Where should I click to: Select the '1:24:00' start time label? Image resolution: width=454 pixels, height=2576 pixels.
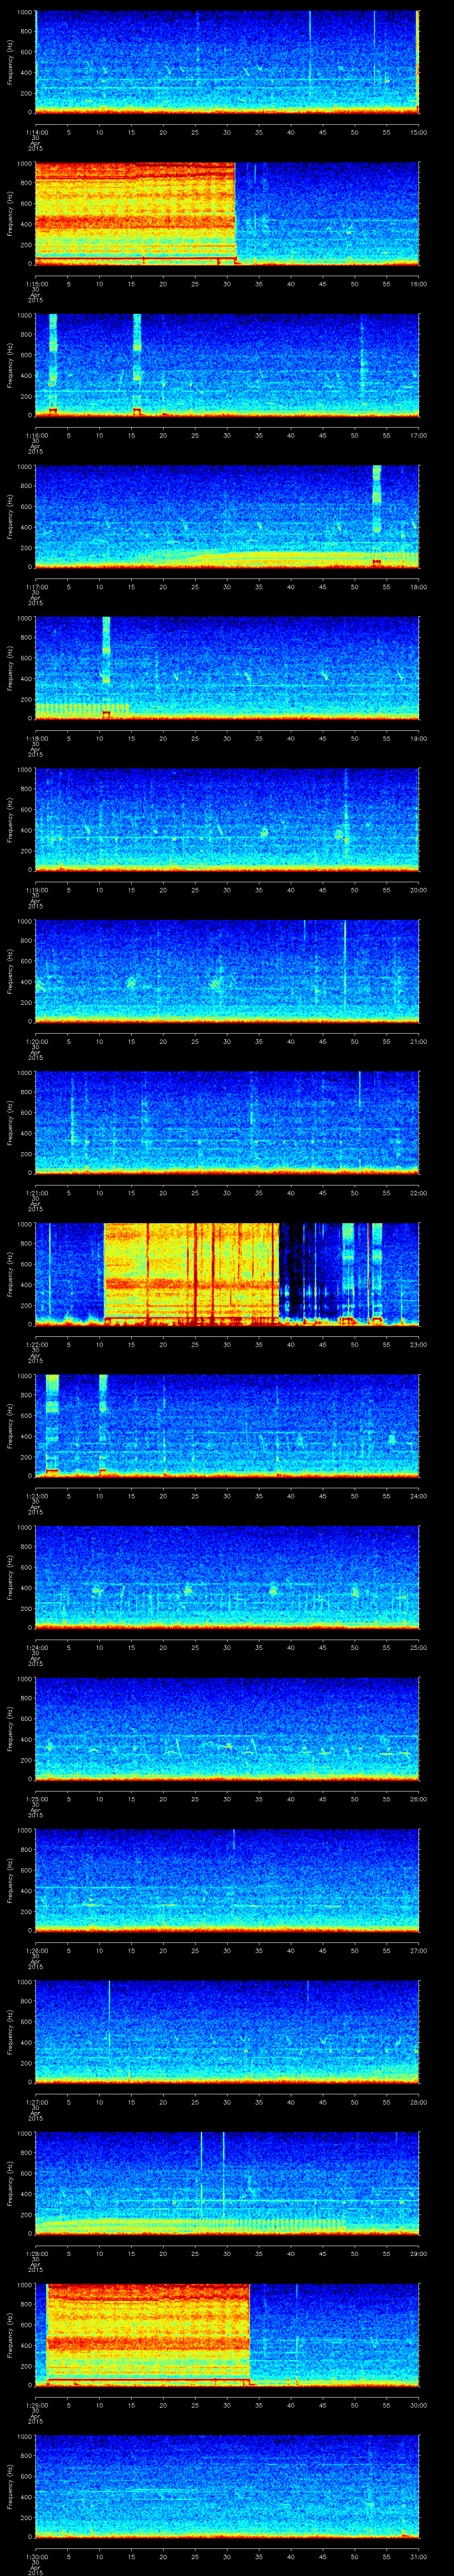[x=36, y=1647]
